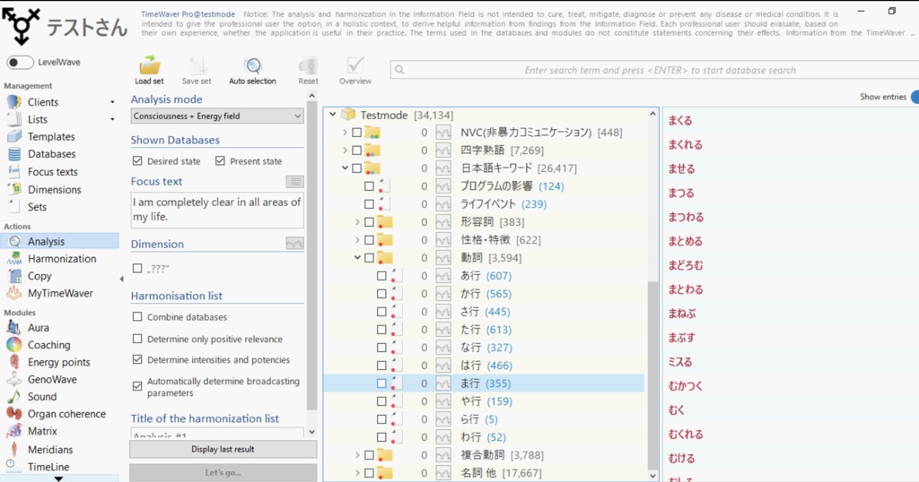Enable Determine only positive relevance
919x482 pixels.
point(137,339)
